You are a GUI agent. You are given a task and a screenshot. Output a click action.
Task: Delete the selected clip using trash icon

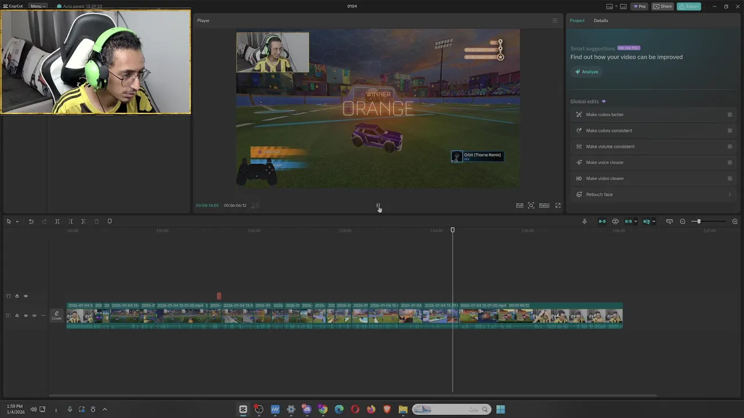click(96, 221)
